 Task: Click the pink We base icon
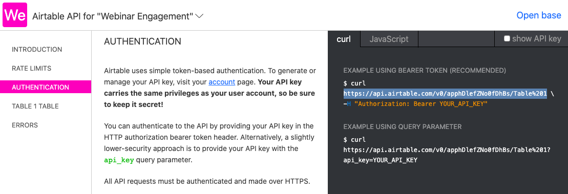click(x=15, y=15)
